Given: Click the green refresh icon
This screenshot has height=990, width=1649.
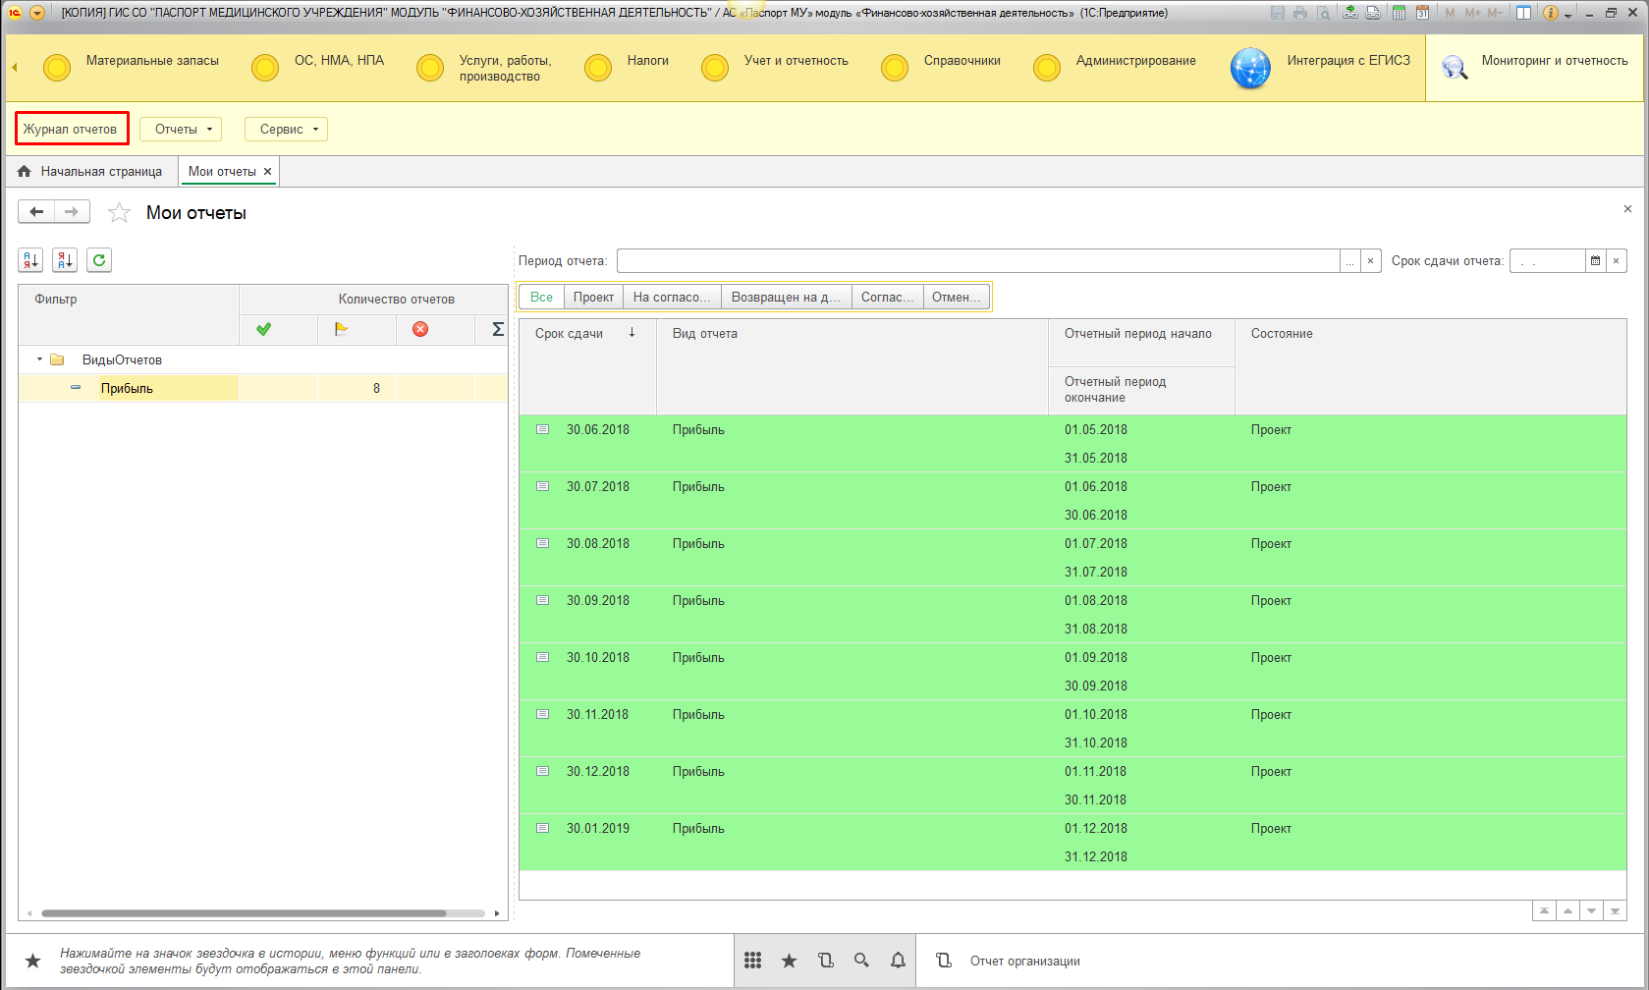Looking at the screenshot, I should coord(99,260).
